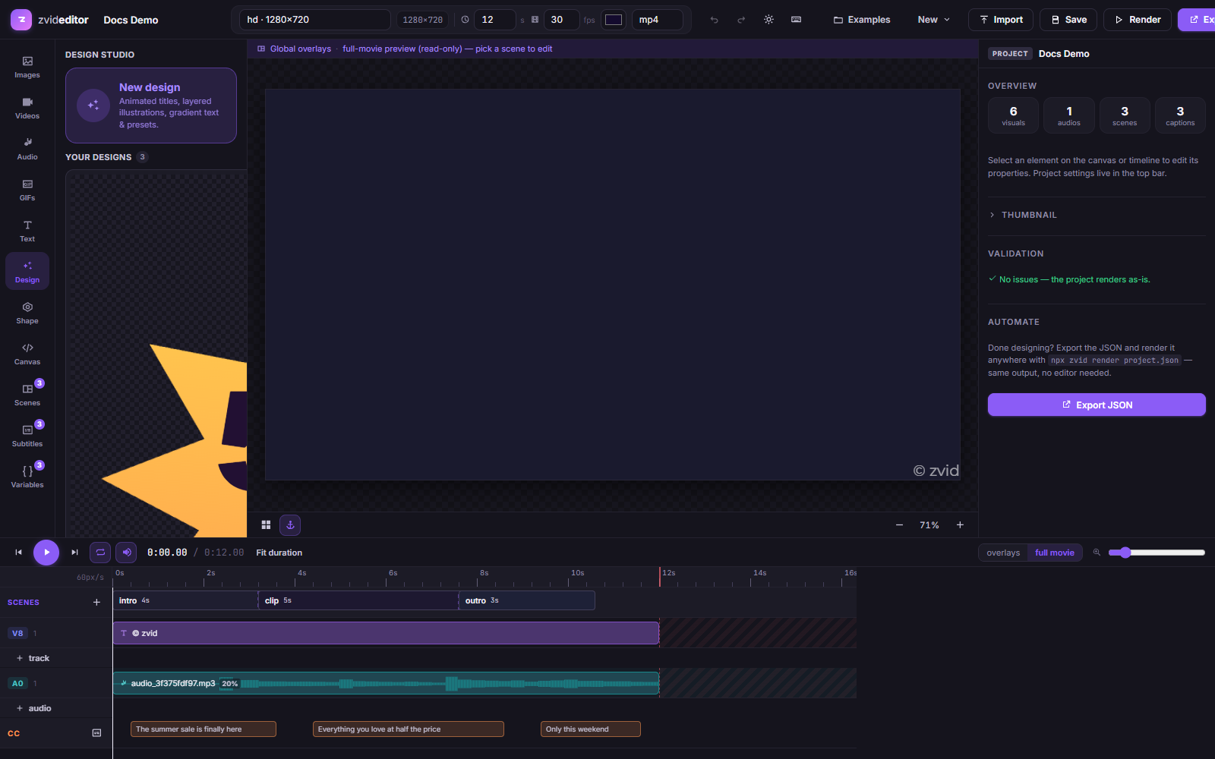Play the movie preview
Viewport: 1215px width, 759px height.
46,553
